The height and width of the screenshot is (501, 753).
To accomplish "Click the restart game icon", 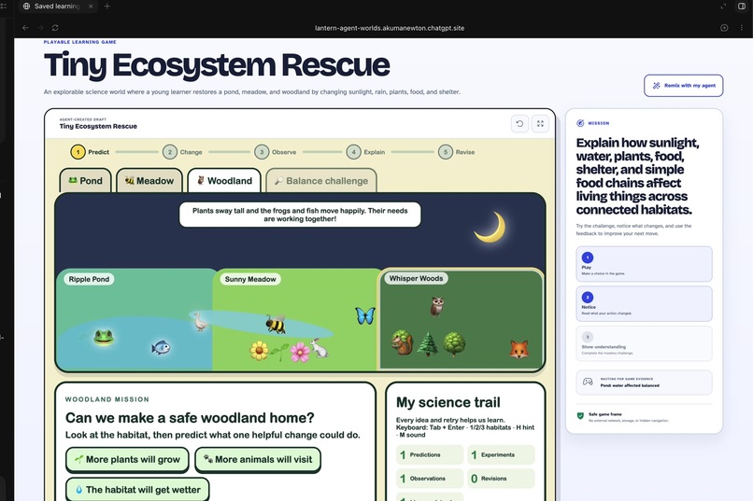I will click(519, 124).
